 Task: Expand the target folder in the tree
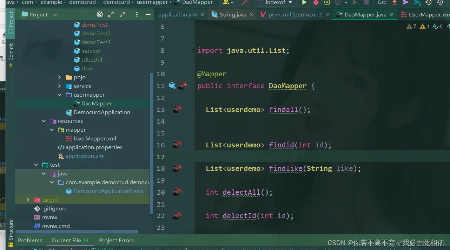point(28,200)
